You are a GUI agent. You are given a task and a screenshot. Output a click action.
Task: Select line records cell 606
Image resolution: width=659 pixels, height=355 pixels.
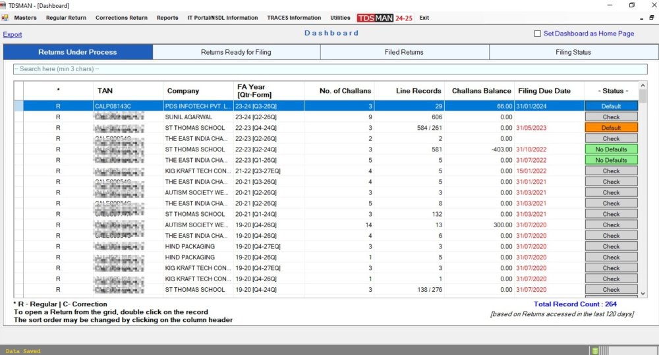[x=409, y=117]
